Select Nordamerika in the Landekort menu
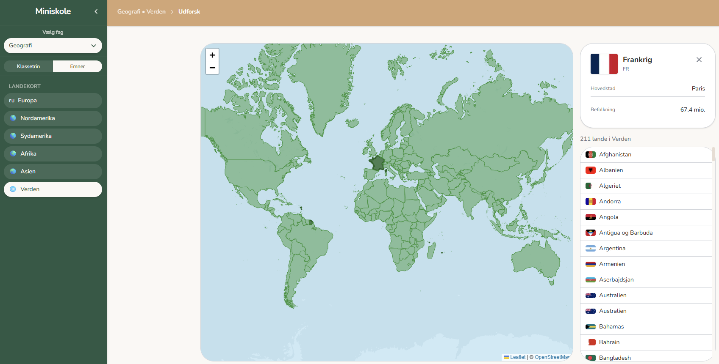The width and height of the screenshot is (719, 364). (53, 118)
